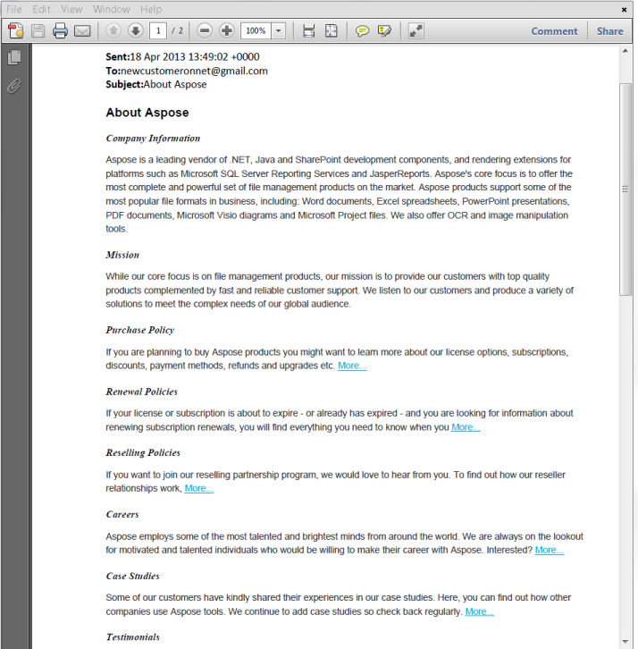Image resolution: width=638 pixels, height=649 pixels.
Task: Open the Share pane
Action: coord(610,31)
